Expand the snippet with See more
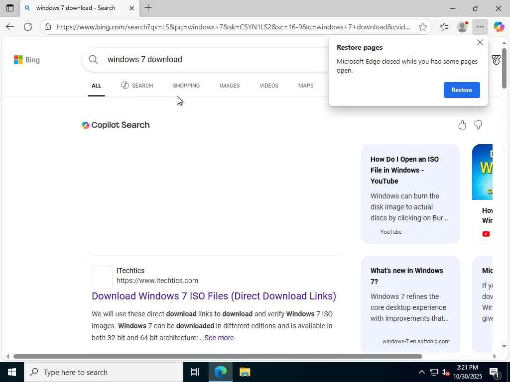This screenshot has width=510, height=382. point(219,338)
